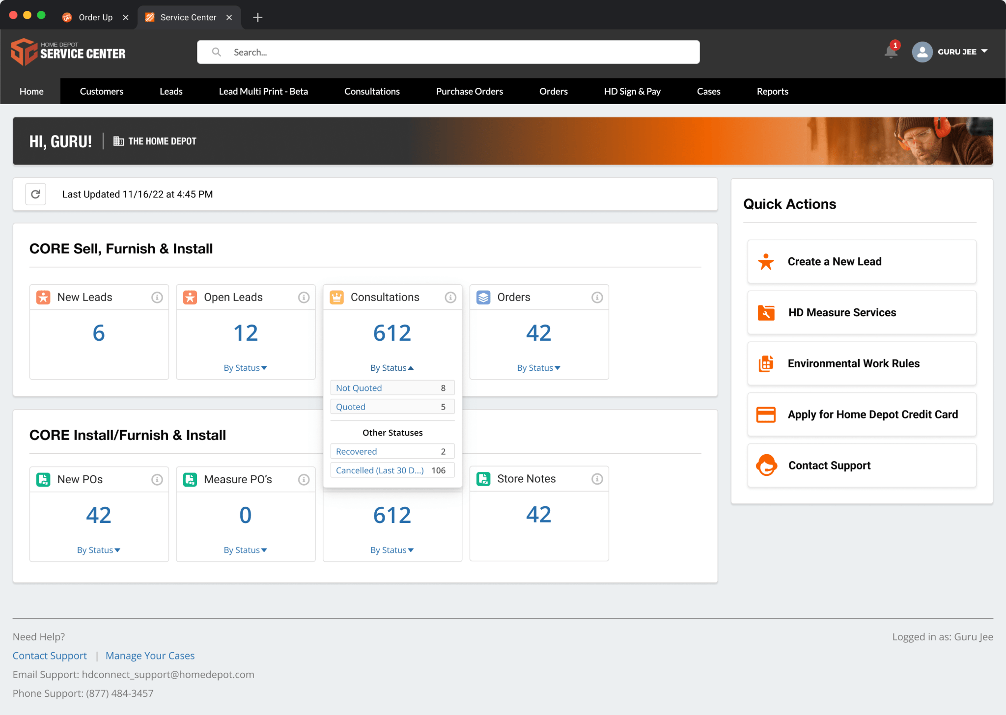The image size is (1006, 715).
Task: Click the Contact Support headset icon
Action: point(766,466)
